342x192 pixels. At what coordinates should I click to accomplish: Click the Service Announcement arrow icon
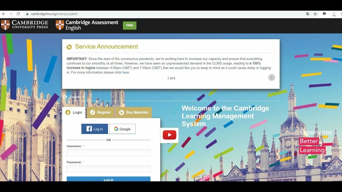(x=69, y=47)
